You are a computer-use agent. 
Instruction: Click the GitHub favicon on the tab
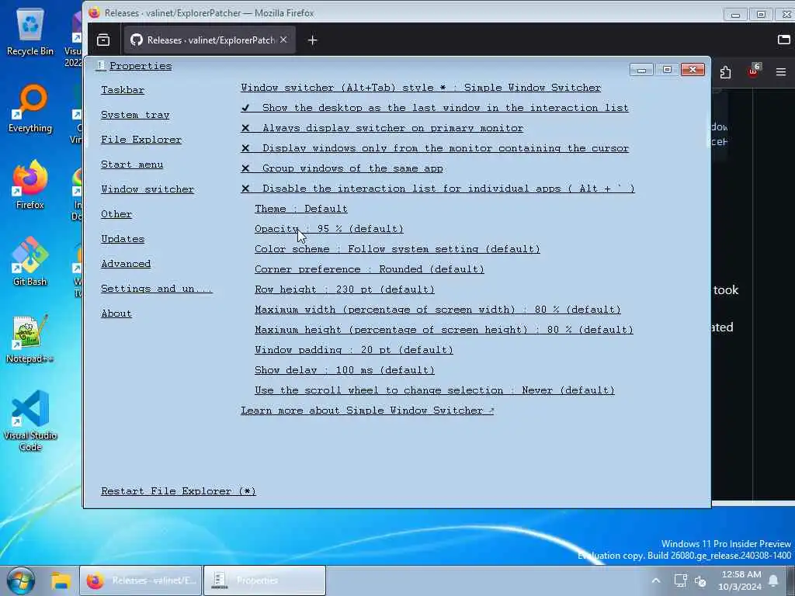pyautogui.click(x=136, y=40)
